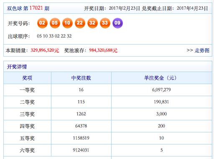Click the 中奖注数 column header
Image resolution: width=214 pixels, height=159 pixels.
click(x=81, y=78)
